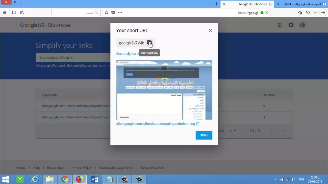
Task: Open the Firefox hamburger menu
Action: click(5, 13)
